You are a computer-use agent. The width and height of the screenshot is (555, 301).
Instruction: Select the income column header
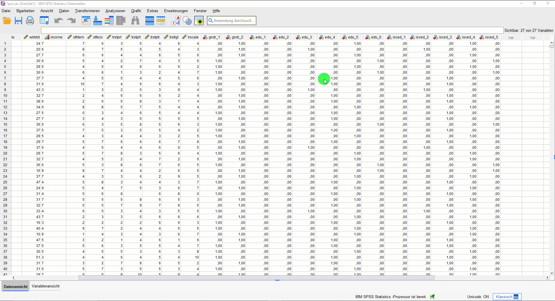[54, 37]
